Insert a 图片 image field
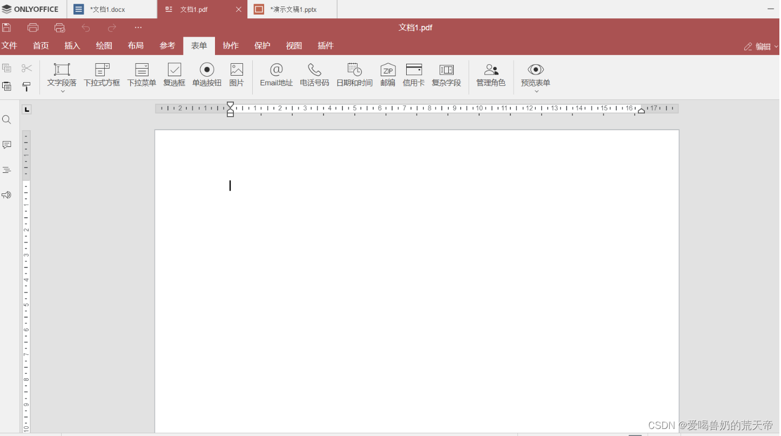This screenshot has height=436, width=781. 237,75
